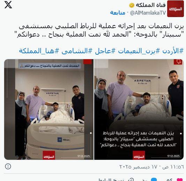186x181 pixels.
Task: Open the left hospital bed photo
Action: pos(49,109)
